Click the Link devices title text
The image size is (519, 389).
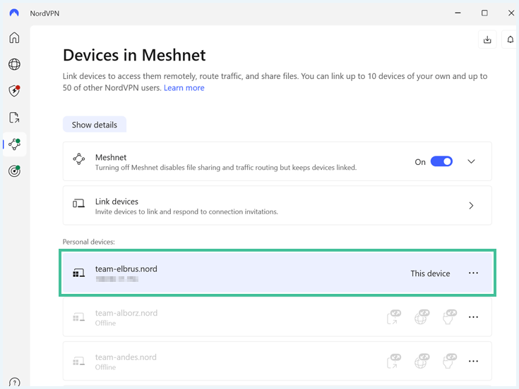click(x=117, y=202)
